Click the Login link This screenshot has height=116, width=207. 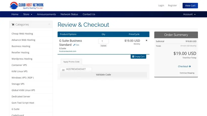point(161,5)
